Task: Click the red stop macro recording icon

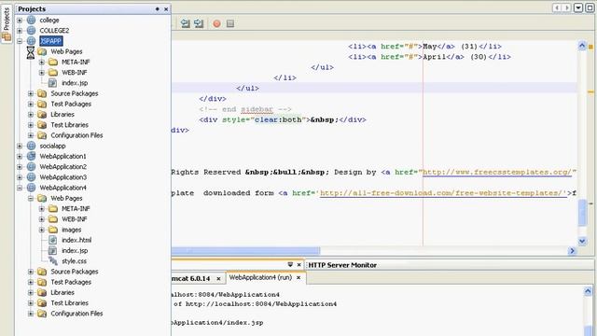Action: pos(216,23)
